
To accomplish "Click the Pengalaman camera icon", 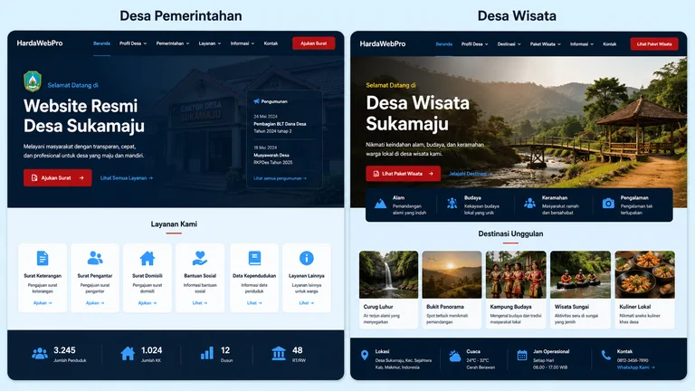I will [x=608, y=204].
